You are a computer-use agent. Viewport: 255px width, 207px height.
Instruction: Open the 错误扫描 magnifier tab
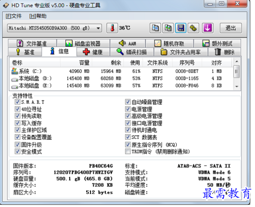tap(132, 52)
